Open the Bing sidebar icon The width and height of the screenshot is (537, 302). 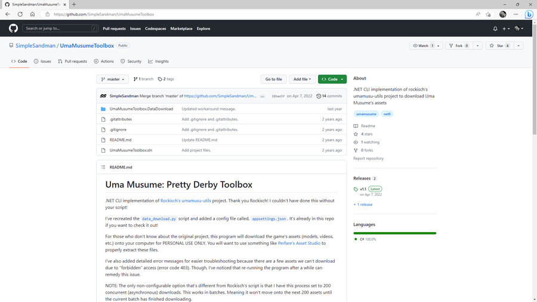click(x=529, y=14)
